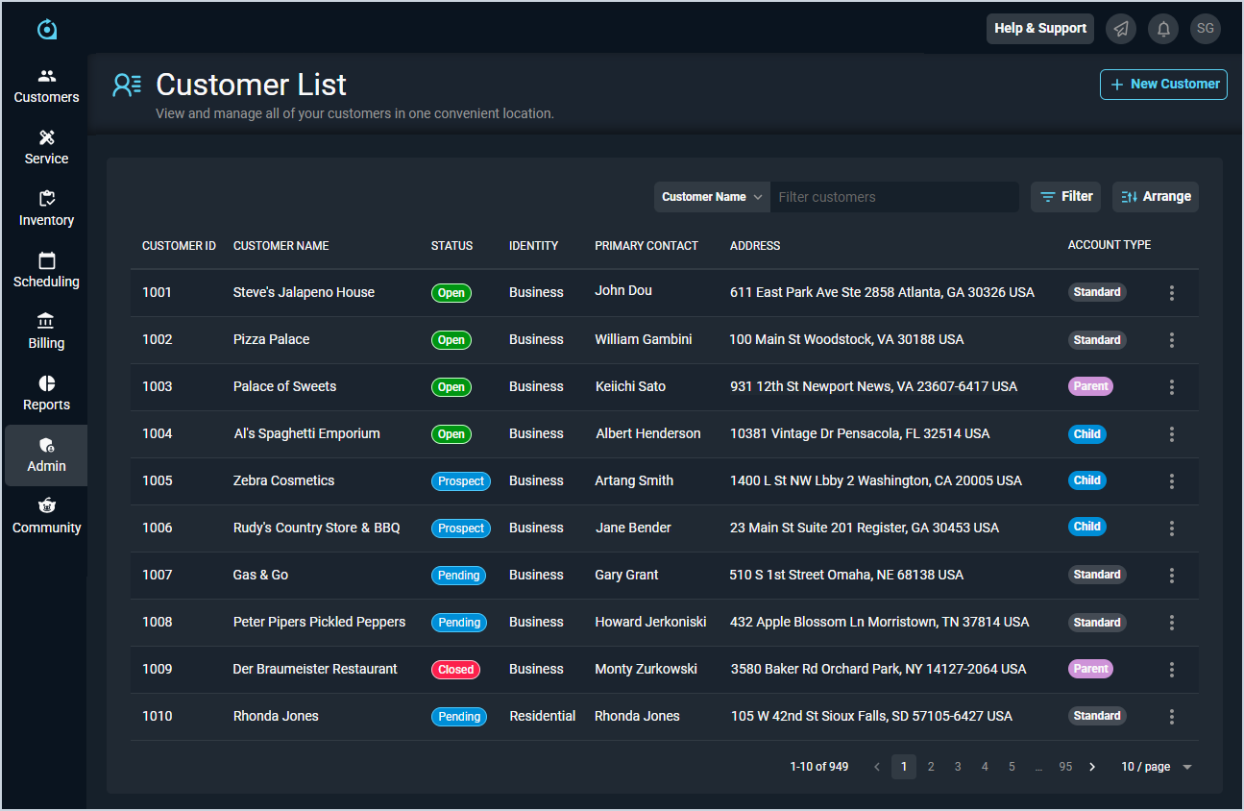The width and height of the screenshot is (1244, 811).
Task: Expand the Customer Name filter dropdown
Action: coord(712,197)
